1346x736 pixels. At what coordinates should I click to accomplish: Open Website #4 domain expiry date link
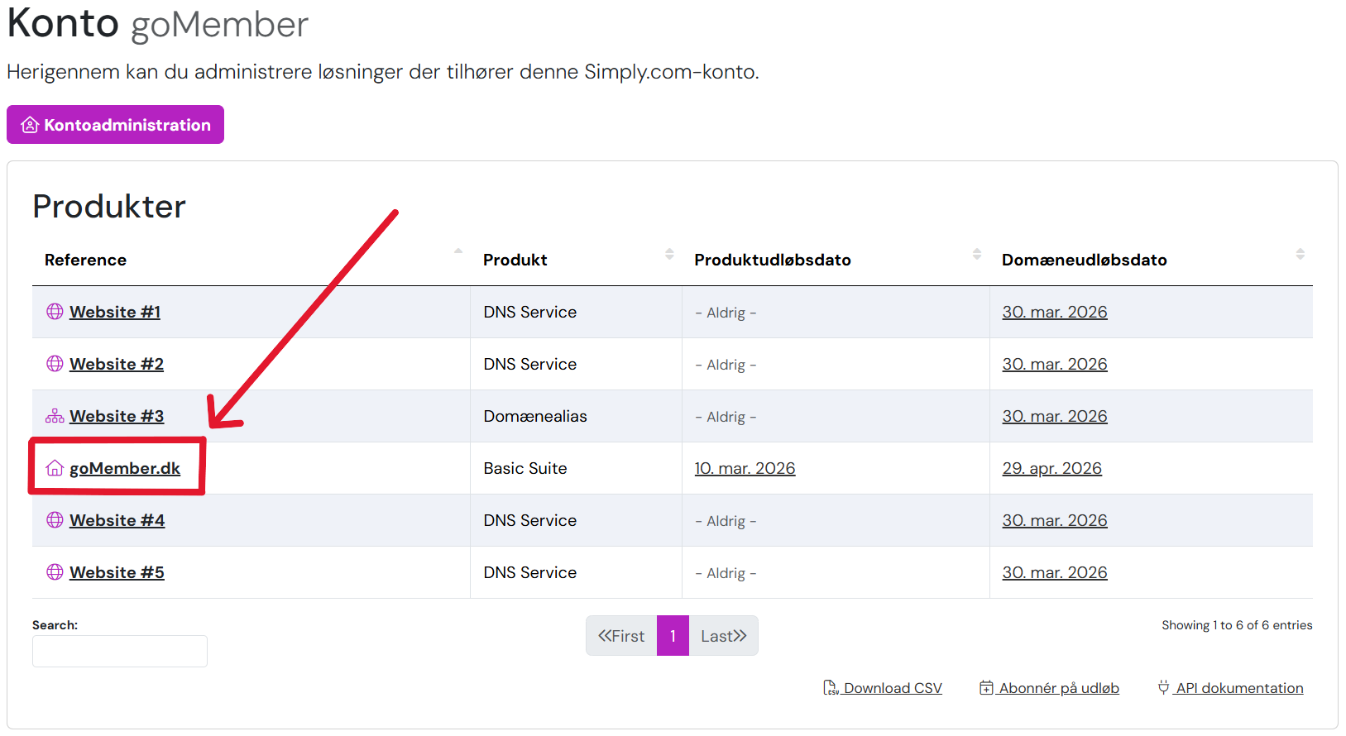coord(1055,520)
